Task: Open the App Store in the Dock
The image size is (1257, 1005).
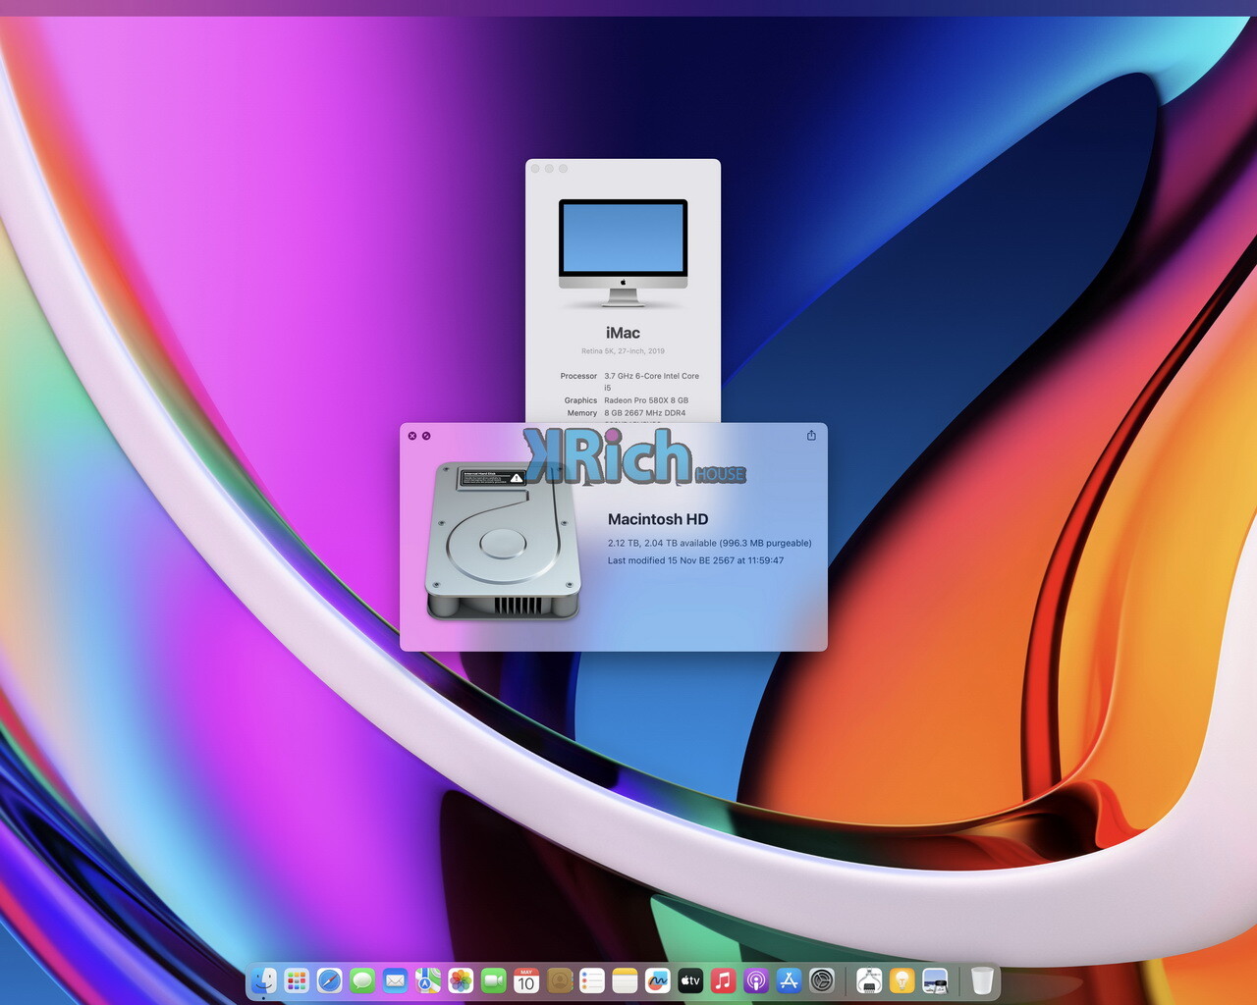Action: (x=790, y=979)
